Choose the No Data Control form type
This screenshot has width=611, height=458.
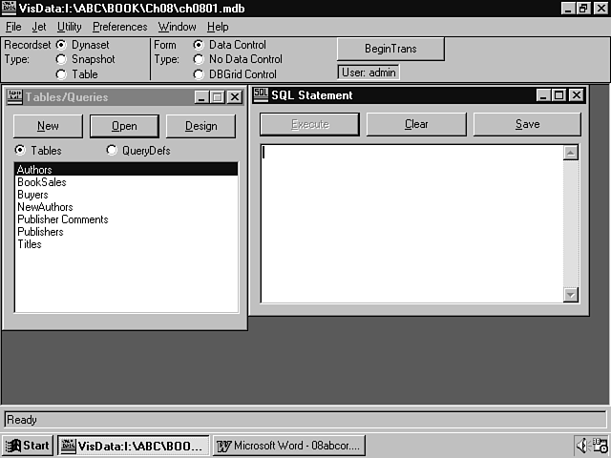point(200,59)
